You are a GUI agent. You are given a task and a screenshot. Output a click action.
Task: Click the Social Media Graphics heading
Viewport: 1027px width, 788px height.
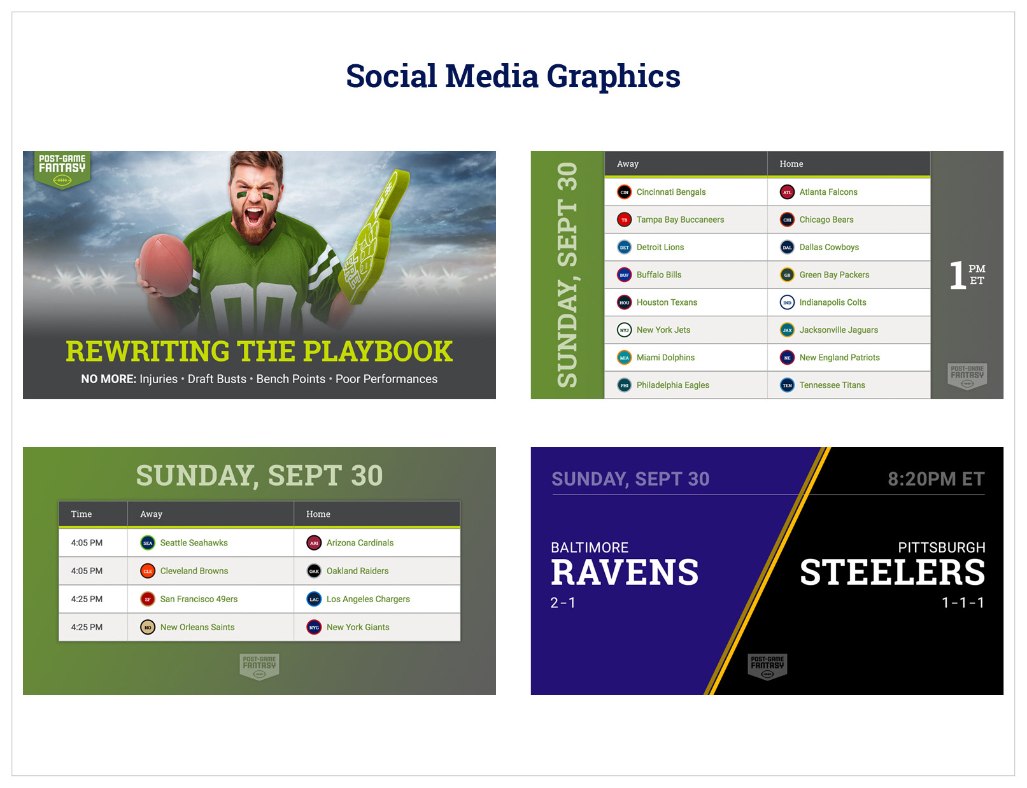click(x=513, y=76)
